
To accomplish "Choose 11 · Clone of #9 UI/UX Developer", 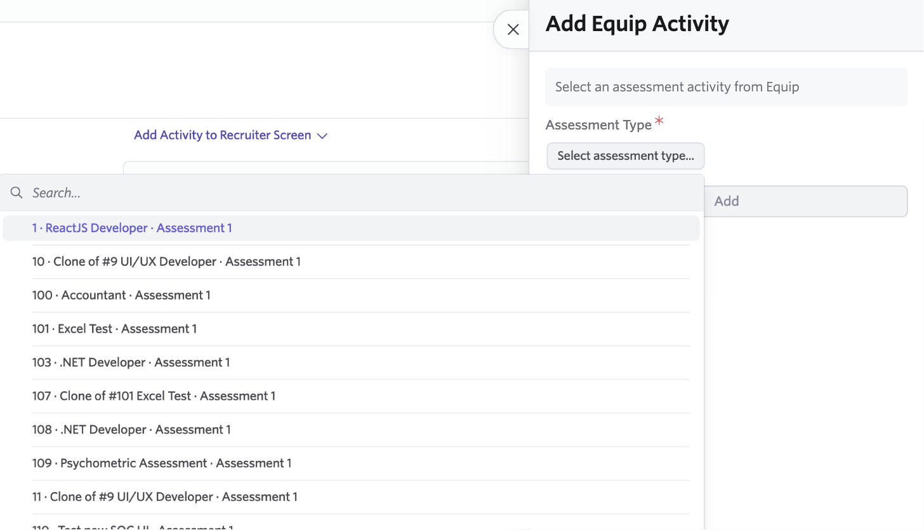I will click(351, 497).
